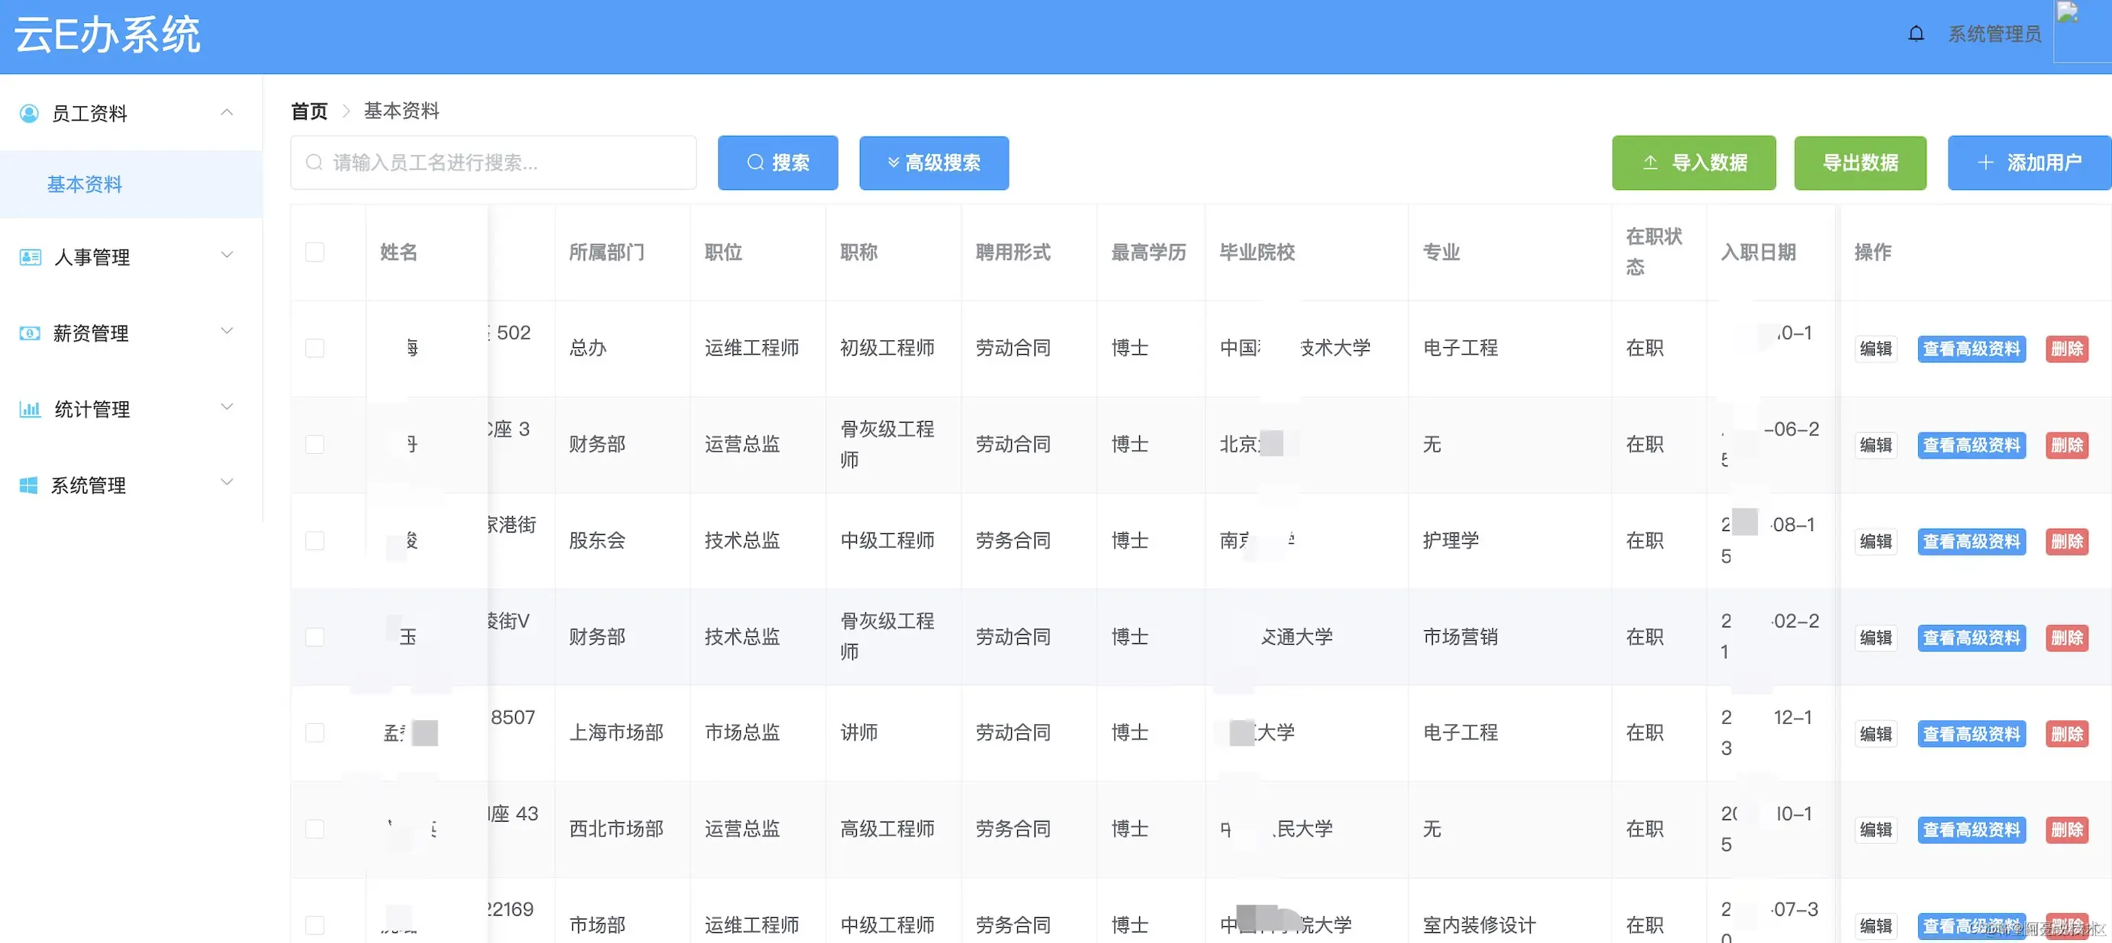This screenshot has height=943, width=2112.
Task: Click the 导入数据 import button
Action: pos(1693,163)
